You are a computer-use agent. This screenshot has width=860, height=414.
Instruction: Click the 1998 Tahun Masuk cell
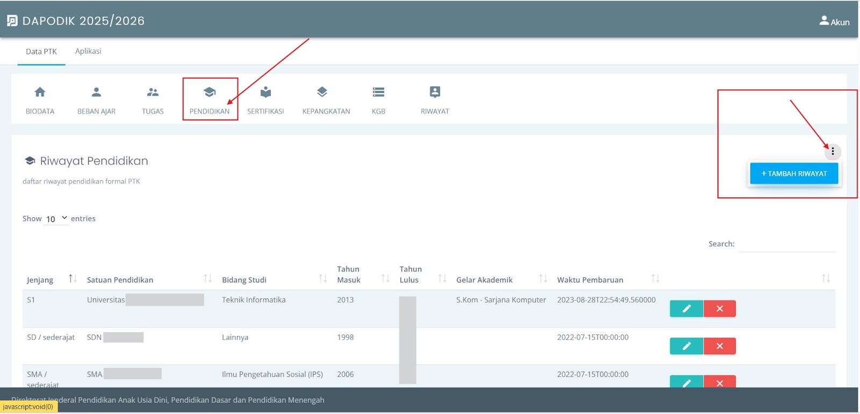coord(346,338)
